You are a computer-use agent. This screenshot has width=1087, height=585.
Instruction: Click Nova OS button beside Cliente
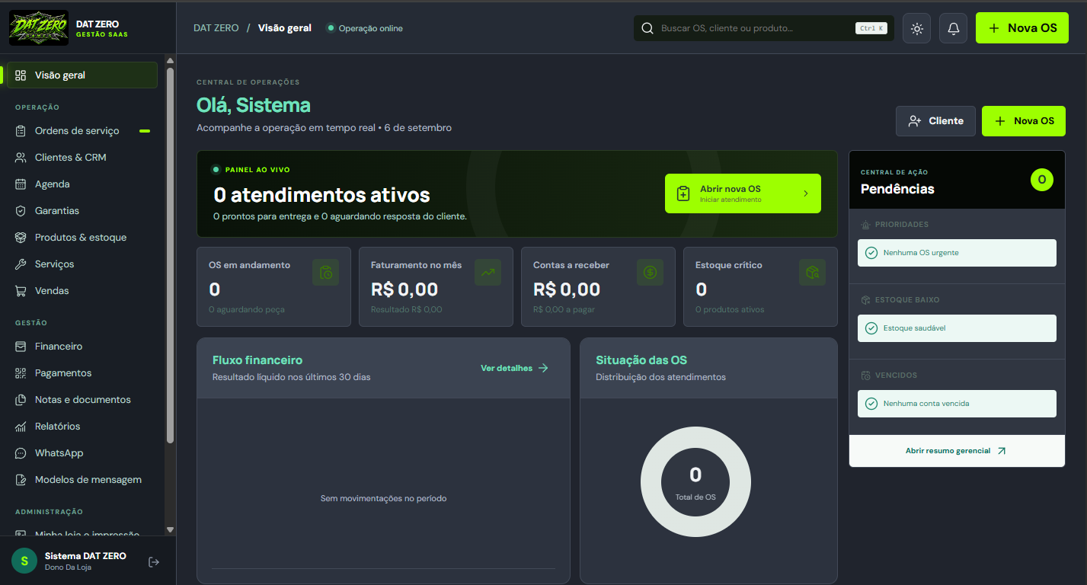tap(1023, 121)
